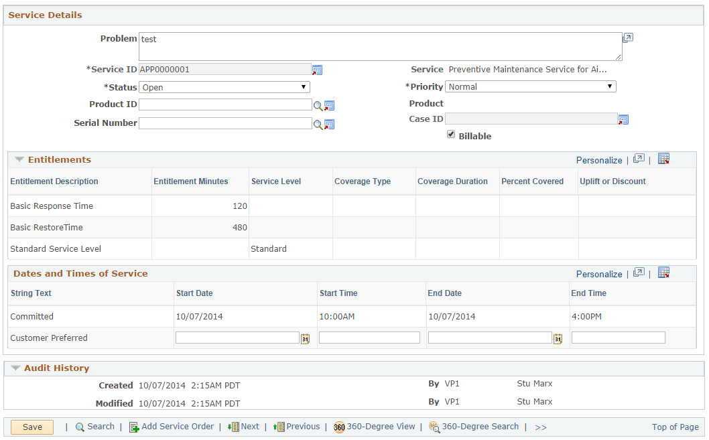Open the Product ID lookup magnifier
This screenshot has height=440, width=709.
(x=318, y=104)
